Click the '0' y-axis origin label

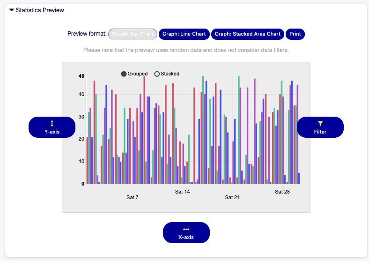point(83,184)
